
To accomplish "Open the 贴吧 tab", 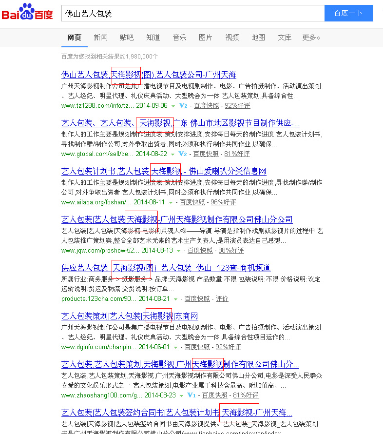I will coord(127,38).
